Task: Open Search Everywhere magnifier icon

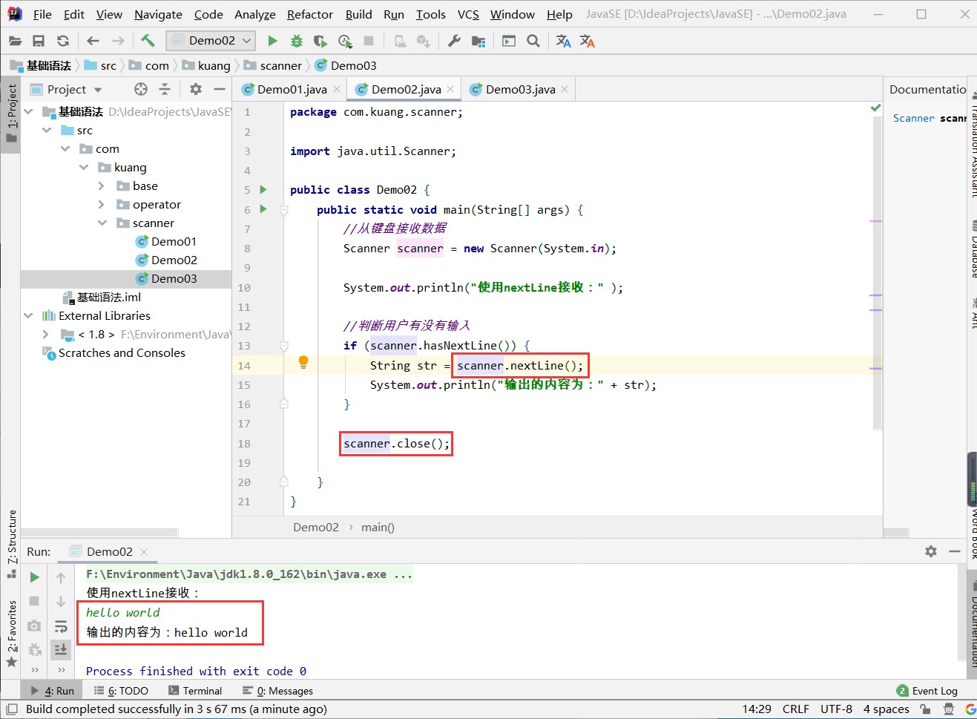Action: pyautogui.click(x=533, y=41)
